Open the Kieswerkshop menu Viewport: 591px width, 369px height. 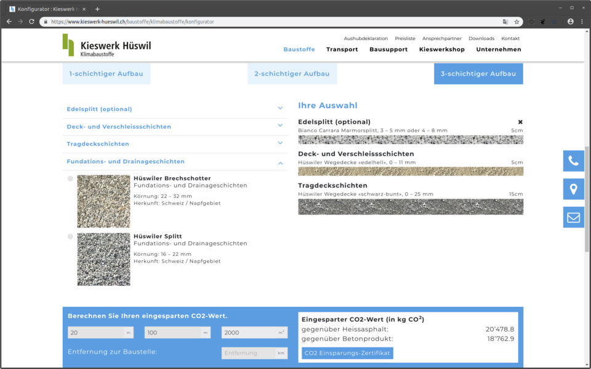click(x=442, y=49)
